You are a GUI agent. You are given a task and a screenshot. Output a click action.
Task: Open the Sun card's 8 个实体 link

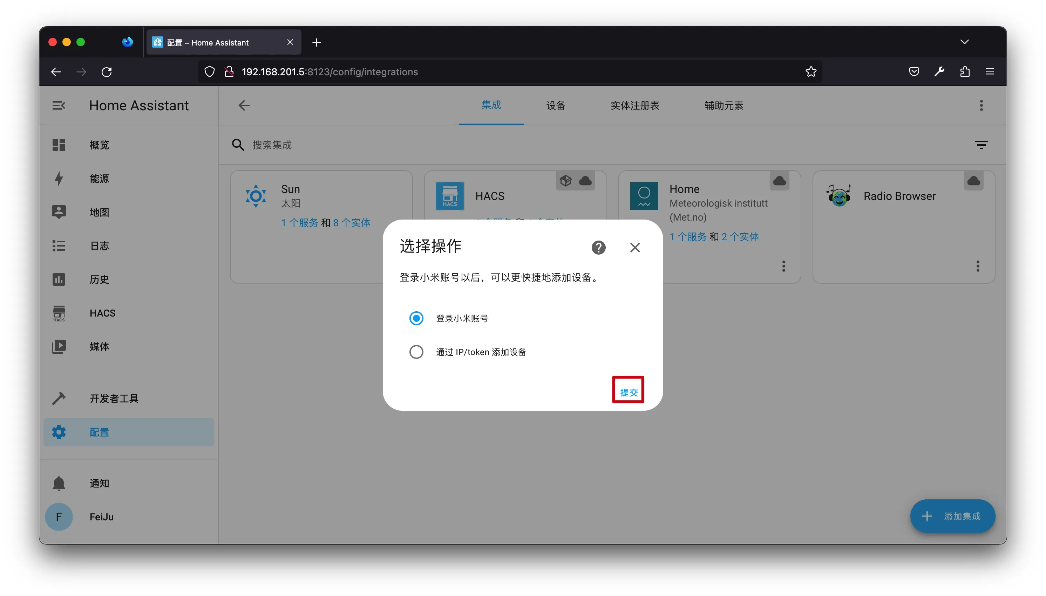(352, 223)
